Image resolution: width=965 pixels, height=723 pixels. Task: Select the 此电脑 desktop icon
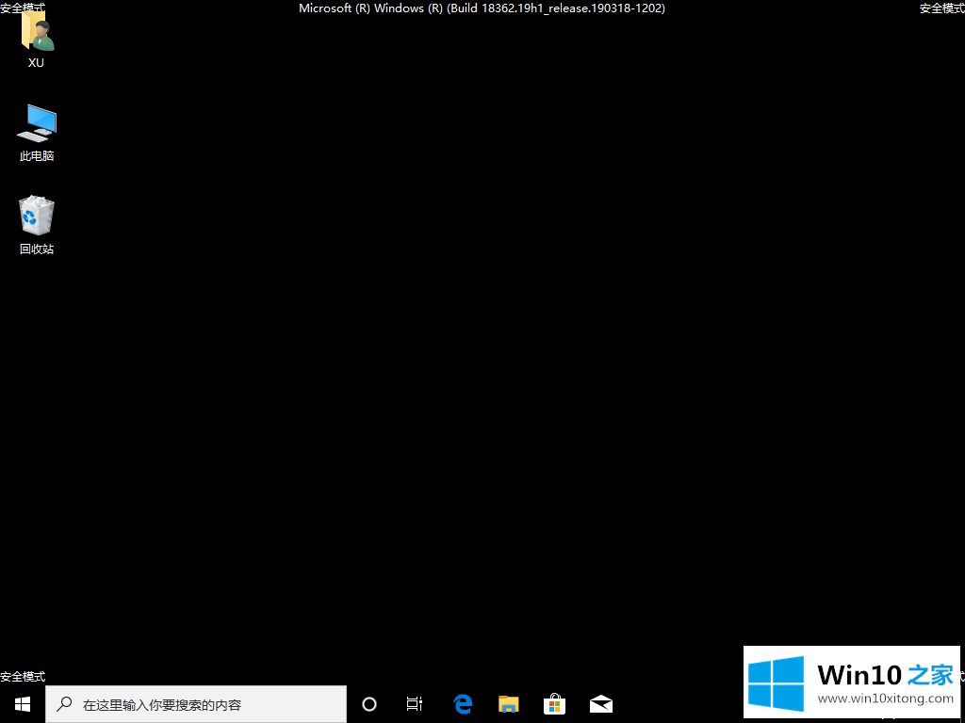37,133
